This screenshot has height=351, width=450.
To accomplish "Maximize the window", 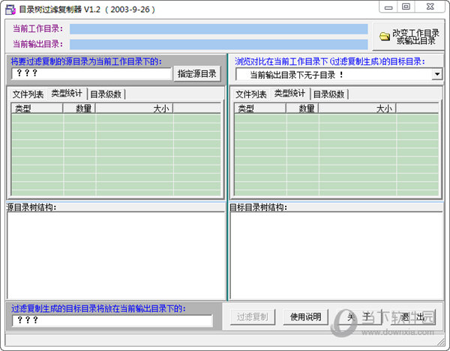I will [406, 7].
